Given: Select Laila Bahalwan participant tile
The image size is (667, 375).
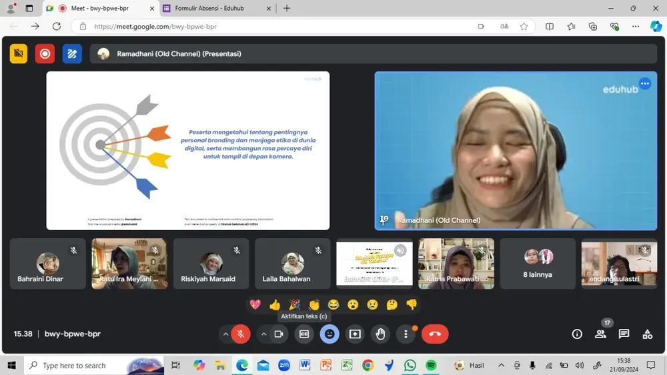Looking at the screenshot, I should click(293, 264).
